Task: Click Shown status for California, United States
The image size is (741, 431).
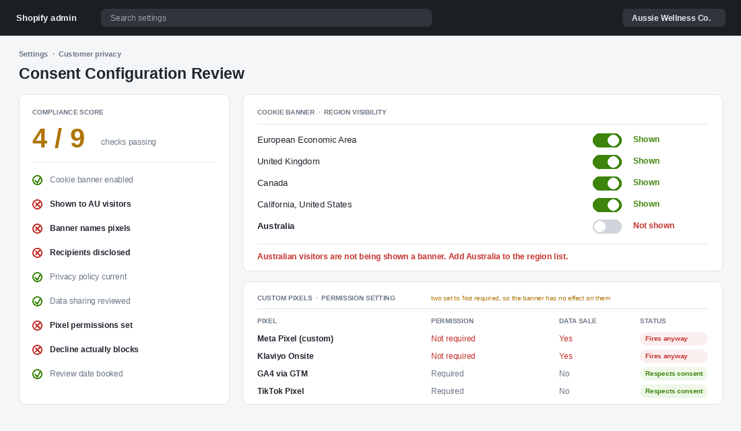Action: 646,203
